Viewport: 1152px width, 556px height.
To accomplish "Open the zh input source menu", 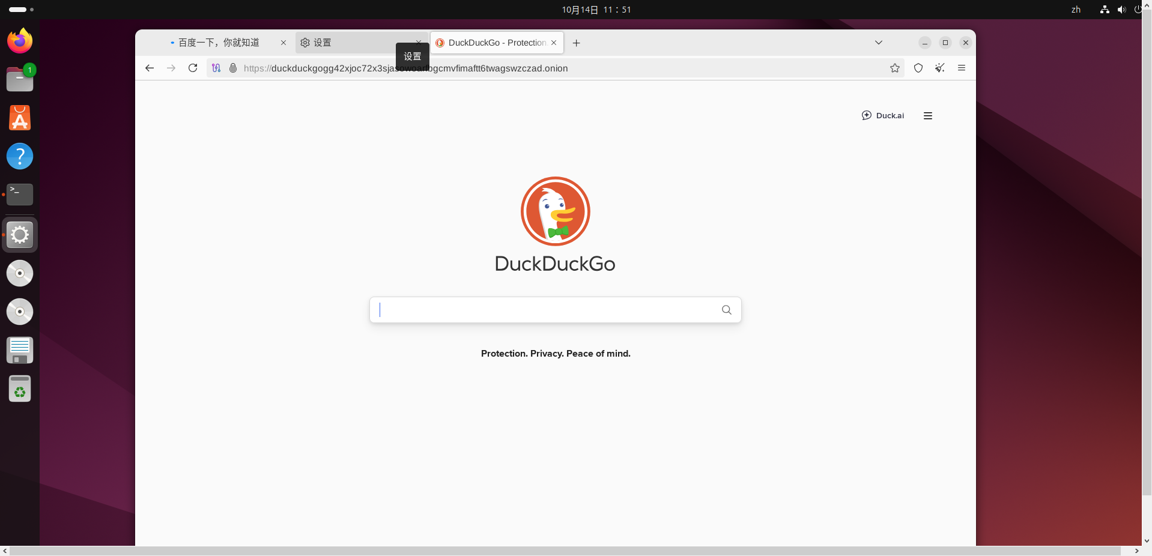I will click(x=1076, y=10).
